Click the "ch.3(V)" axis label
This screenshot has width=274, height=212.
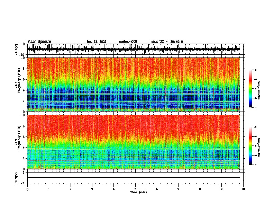(17, 178)
